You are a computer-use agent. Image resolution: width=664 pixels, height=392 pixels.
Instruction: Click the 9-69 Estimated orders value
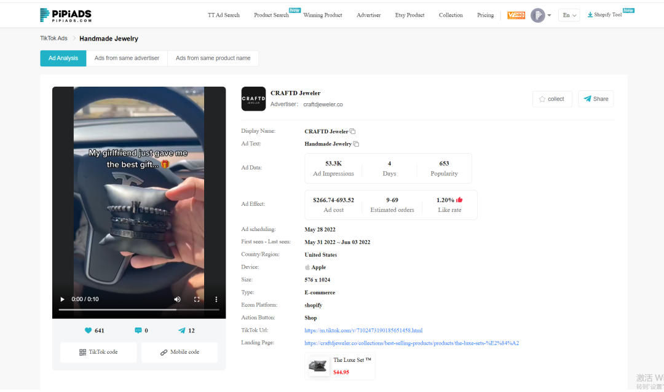tap(392, 200)
